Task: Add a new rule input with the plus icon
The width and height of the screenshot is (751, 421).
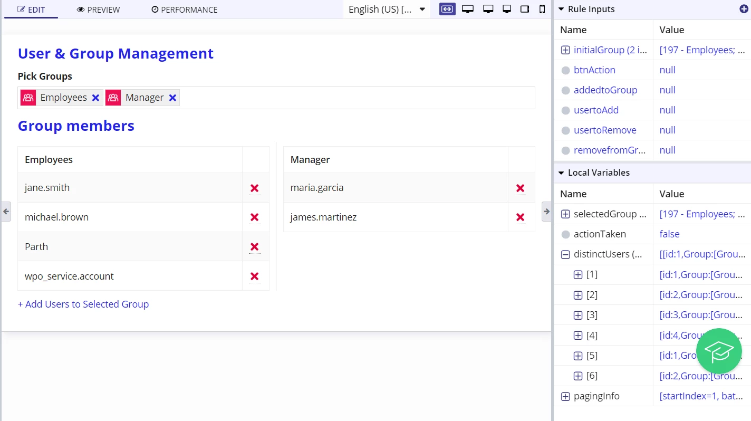Action: 744,9
